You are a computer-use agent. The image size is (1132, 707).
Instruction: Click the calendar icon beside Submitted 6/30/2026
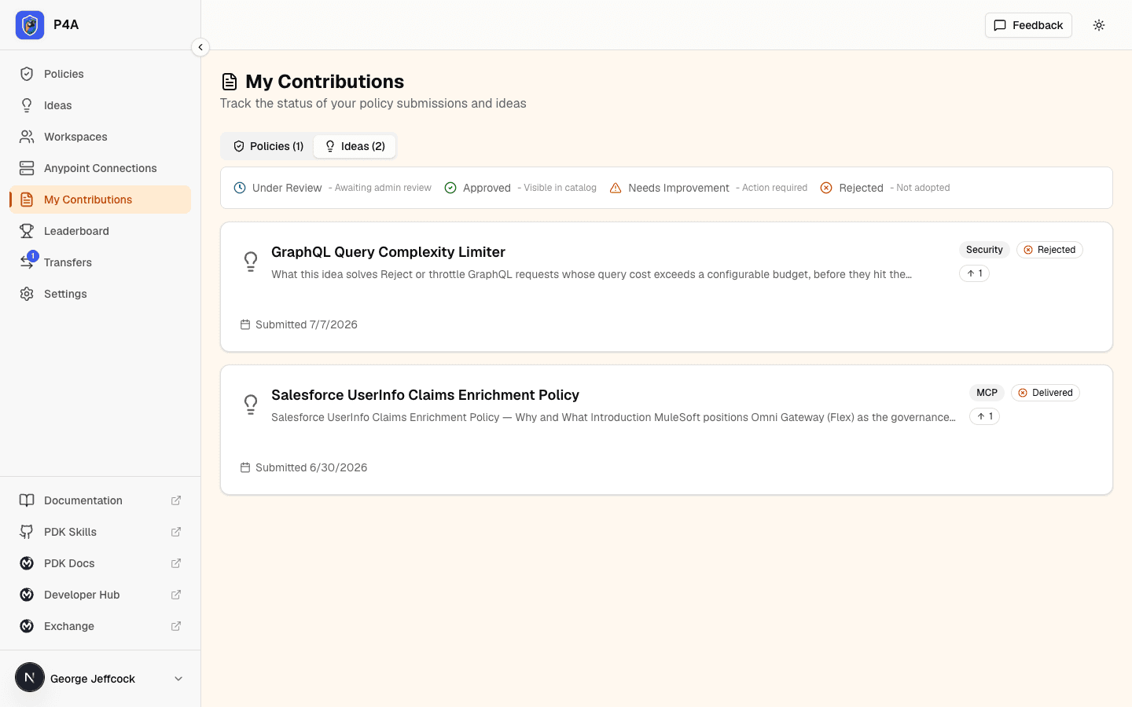pos(245,467)
